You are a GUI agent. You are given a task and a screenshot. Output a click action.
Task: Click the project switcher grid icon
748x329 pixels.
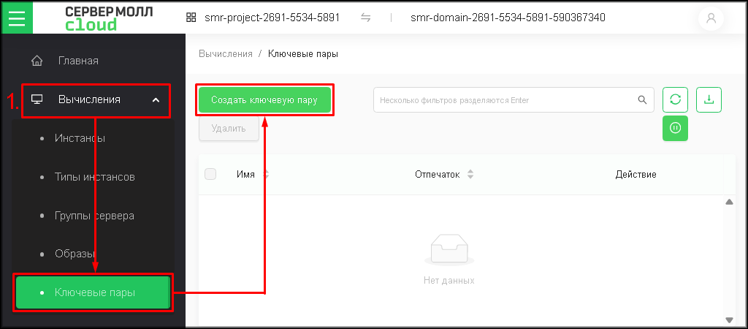[x=192, y=18]
